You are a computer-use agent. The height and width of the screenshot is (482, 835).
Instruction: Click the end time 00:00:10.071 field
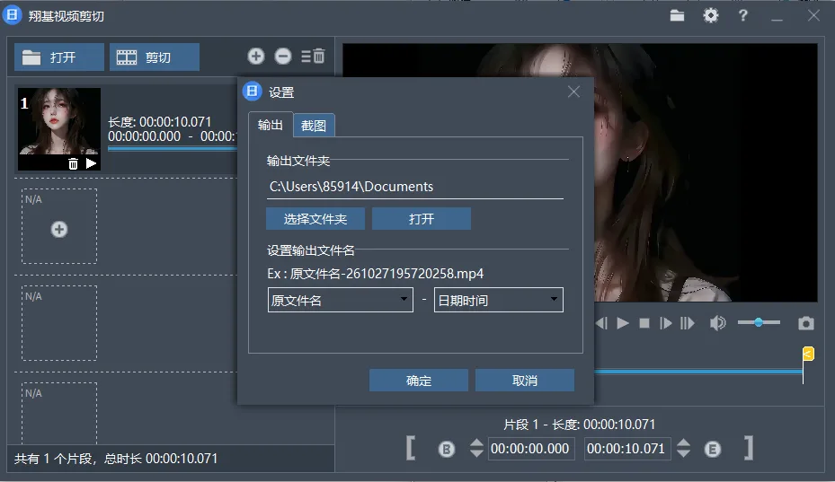(x=626, y=449)
